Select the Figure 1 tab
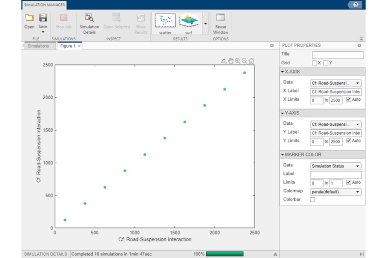The height and width of the screenshot is (258, 387). (x=67, y=46)
